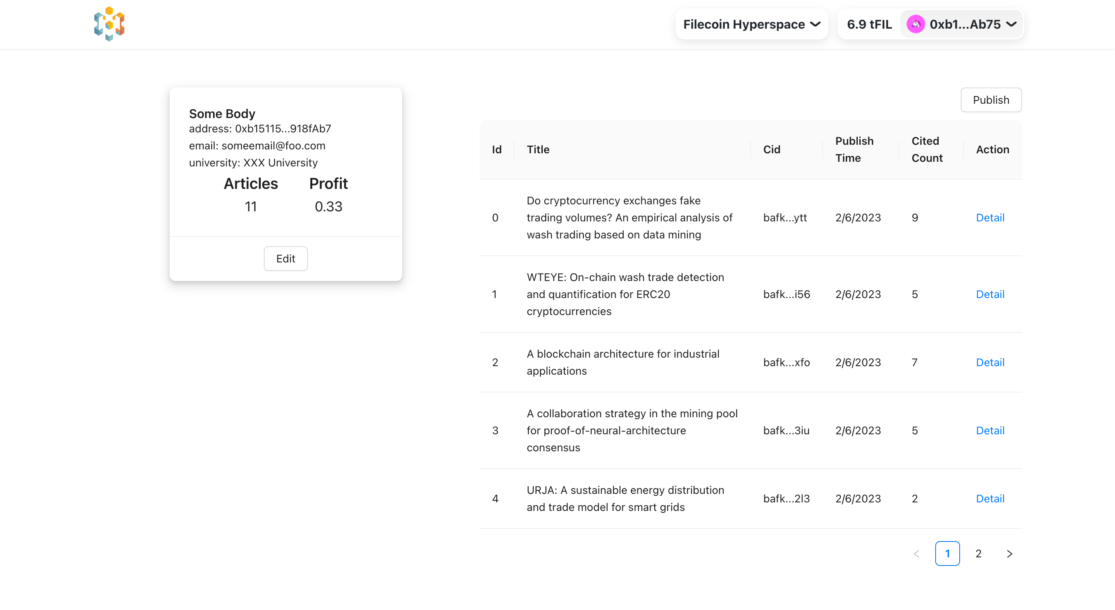Click 'A collaboration strategy in the mining pool' title
This screenshot has width=1115, height=610.
pyautogui.click(x=632, y=430)
